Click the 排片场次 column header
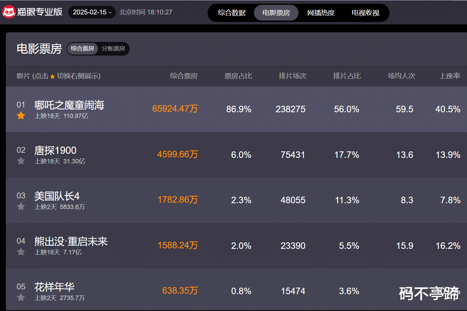Viewport: 467px width, 311px height. click(293, 76)
